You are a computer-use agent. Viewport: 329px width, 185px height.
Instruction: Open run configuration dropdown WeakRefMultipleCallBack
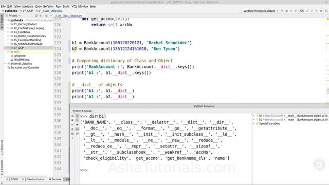pyautogui.click(x=259, y=11)
